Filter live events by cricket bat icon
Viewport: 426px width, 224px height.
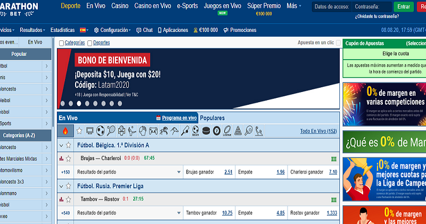pos(185,131)
